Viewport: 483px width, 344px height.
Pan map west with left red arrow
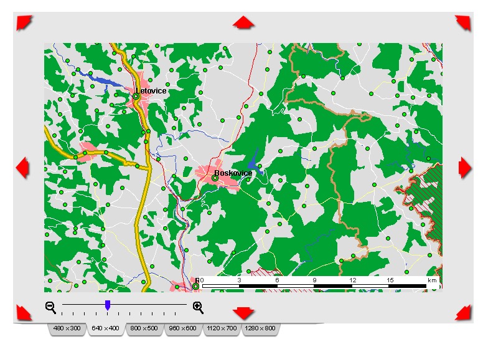[22, 168]
